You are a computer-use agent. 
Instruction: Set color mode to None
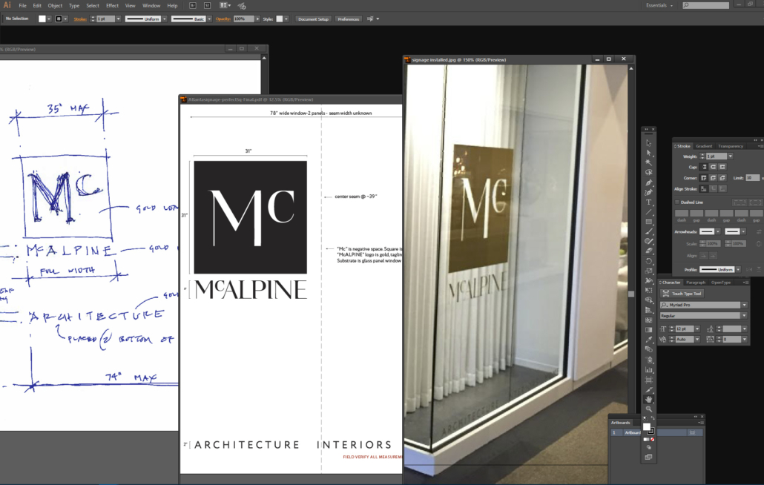(653, 439)
